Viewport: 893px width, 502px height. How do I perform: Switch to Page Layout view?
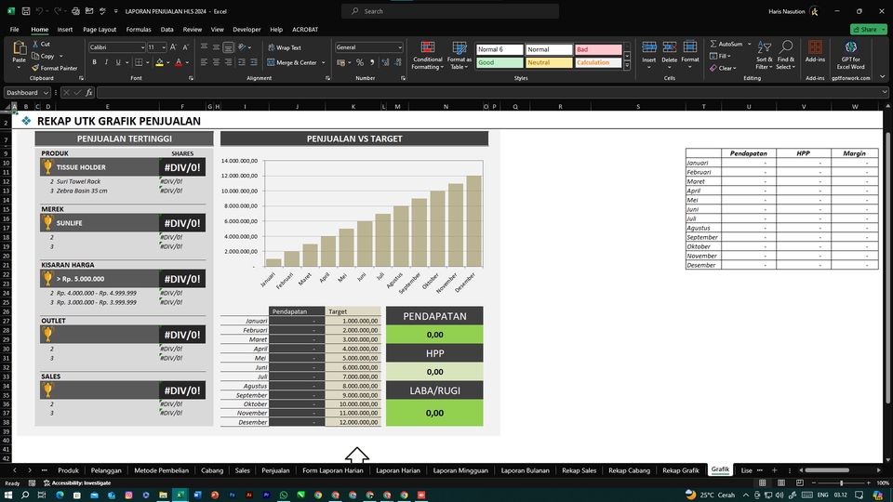coord(780,482)
